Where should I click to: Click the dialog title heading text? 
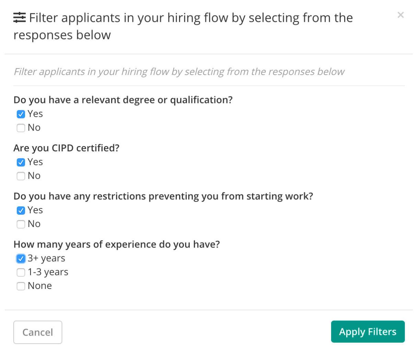(x=183, y=26)
